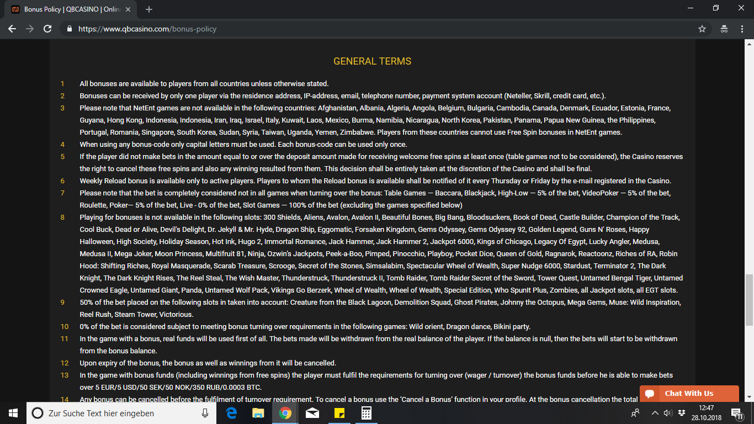This screenshot has width=754, height=424.
Task: Open File Explorer from taskbar
Action: point(258,413)
